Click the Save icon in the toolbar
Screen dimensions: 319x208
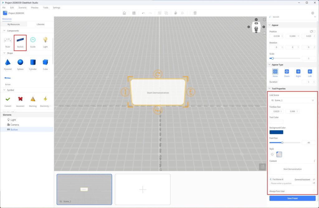(134, 13)
